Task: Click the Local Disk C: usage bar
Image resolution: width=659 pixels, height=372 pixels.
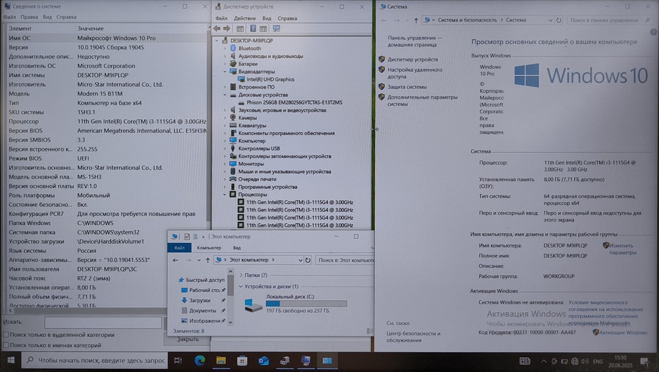Action: [x=306, y=304]
